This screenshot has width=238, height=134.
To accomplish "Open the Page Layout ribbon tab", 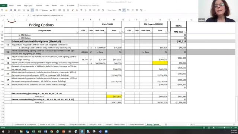I will [x=28, y=6].
